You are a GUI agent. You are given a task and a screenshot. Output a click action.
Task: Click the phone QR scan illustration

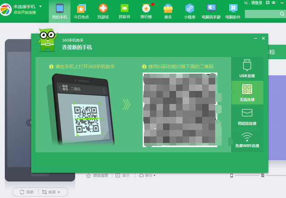point(80,109)
